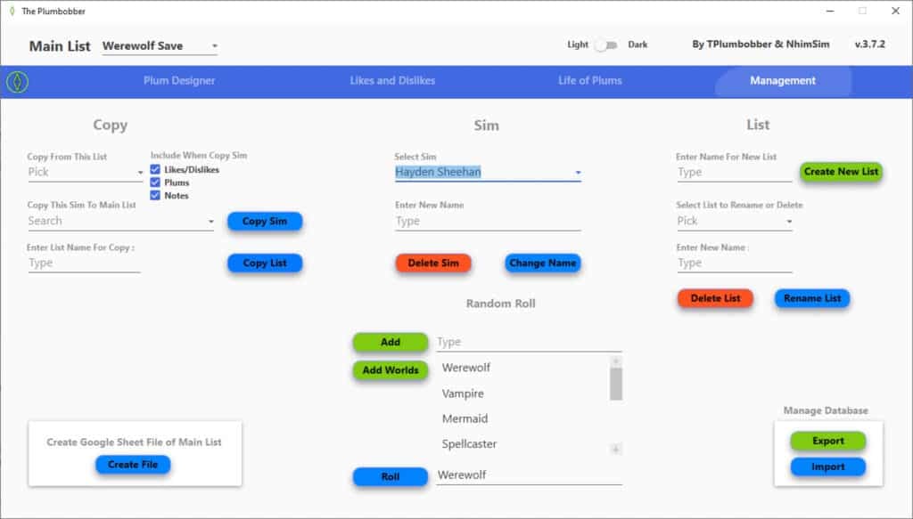Close the Plumbobber window
This screenshot has width=913, height=519.
point(895,11)
